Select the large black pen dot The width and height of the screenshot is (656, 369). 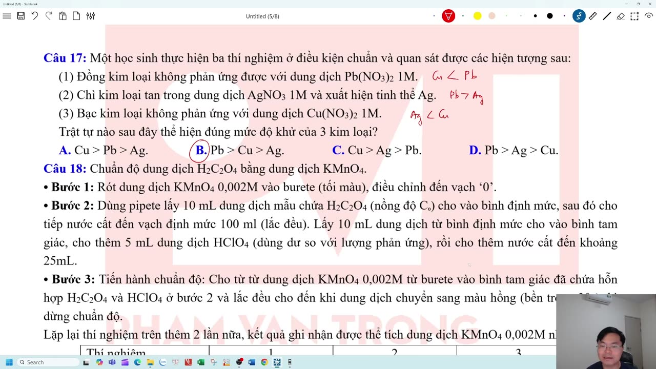pos(549,16)
